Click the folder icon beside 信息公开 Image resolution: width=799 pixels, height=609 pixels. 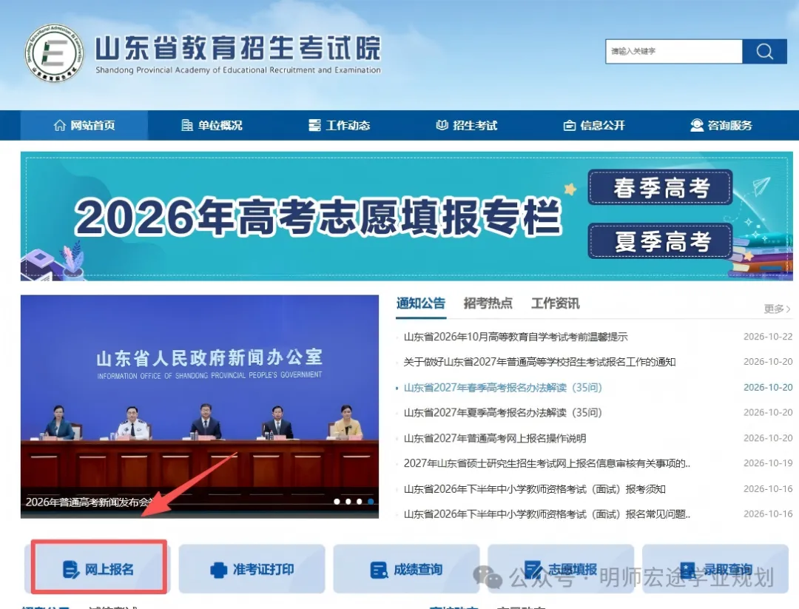pyautogui.click(x=569, y=125)
